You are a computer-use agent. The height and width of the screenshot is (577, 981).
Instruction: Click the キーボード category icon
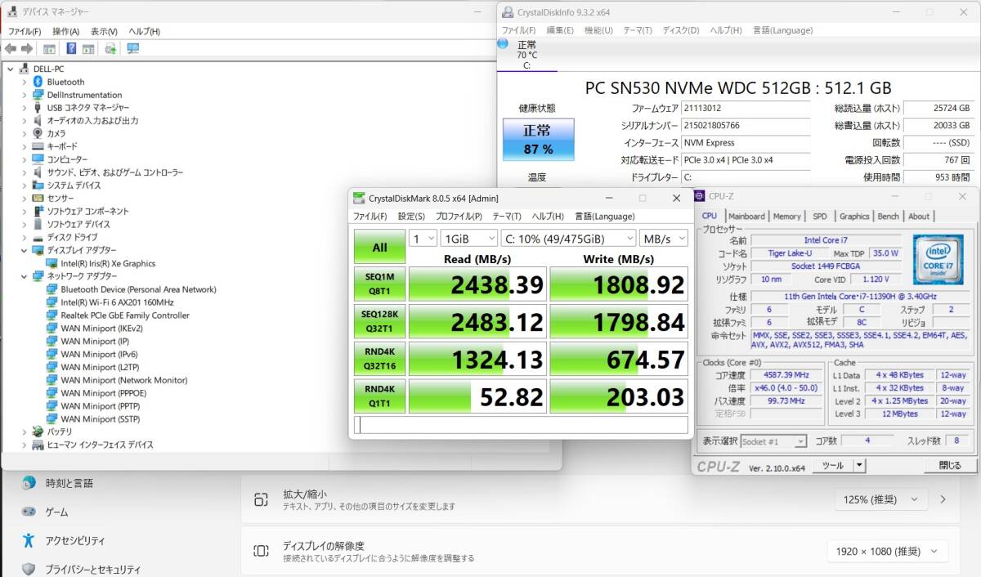(x=38, y=146)
